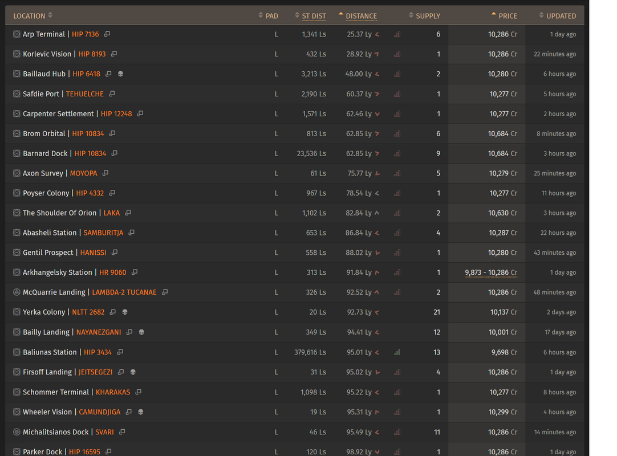The width and height of the screenshot is (617, 456).
Task: Open Korlevic Vision station link
Action: click(47, 54)
